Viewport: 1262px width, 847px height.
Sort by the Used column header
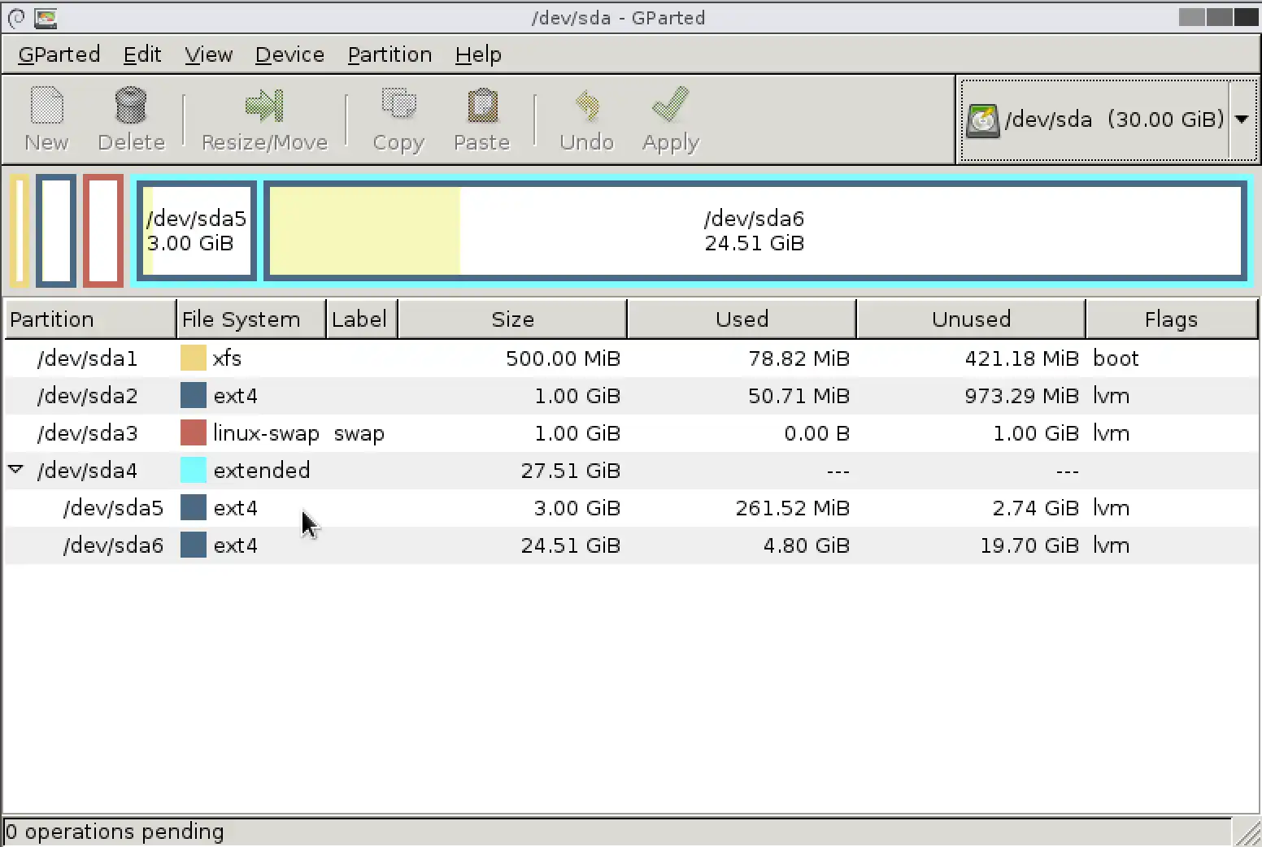point(742,319)
